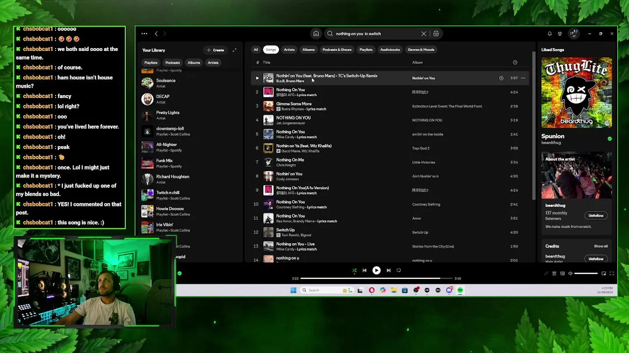
Task: Enter full screen player view
Action: tap(612, 274)
